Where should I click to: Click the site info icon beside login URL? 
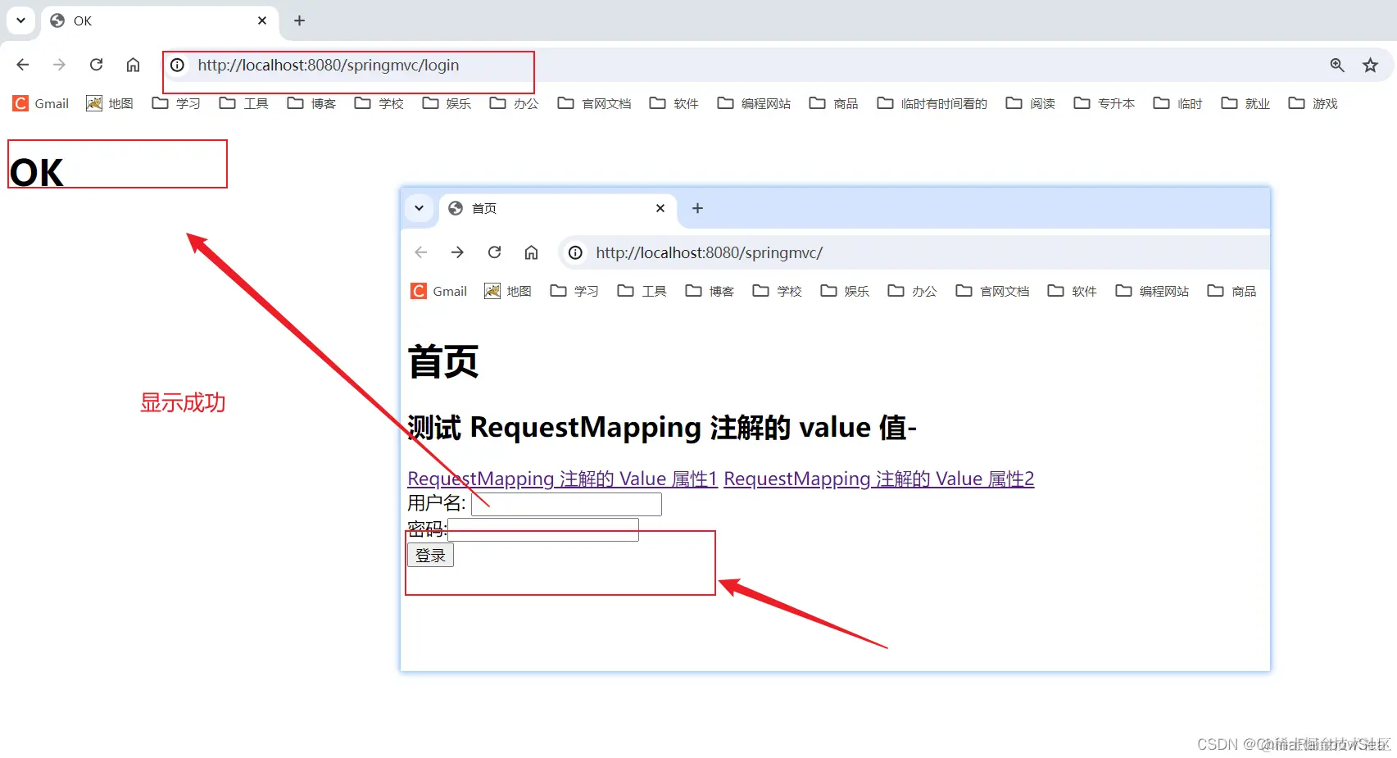[177, 65]
